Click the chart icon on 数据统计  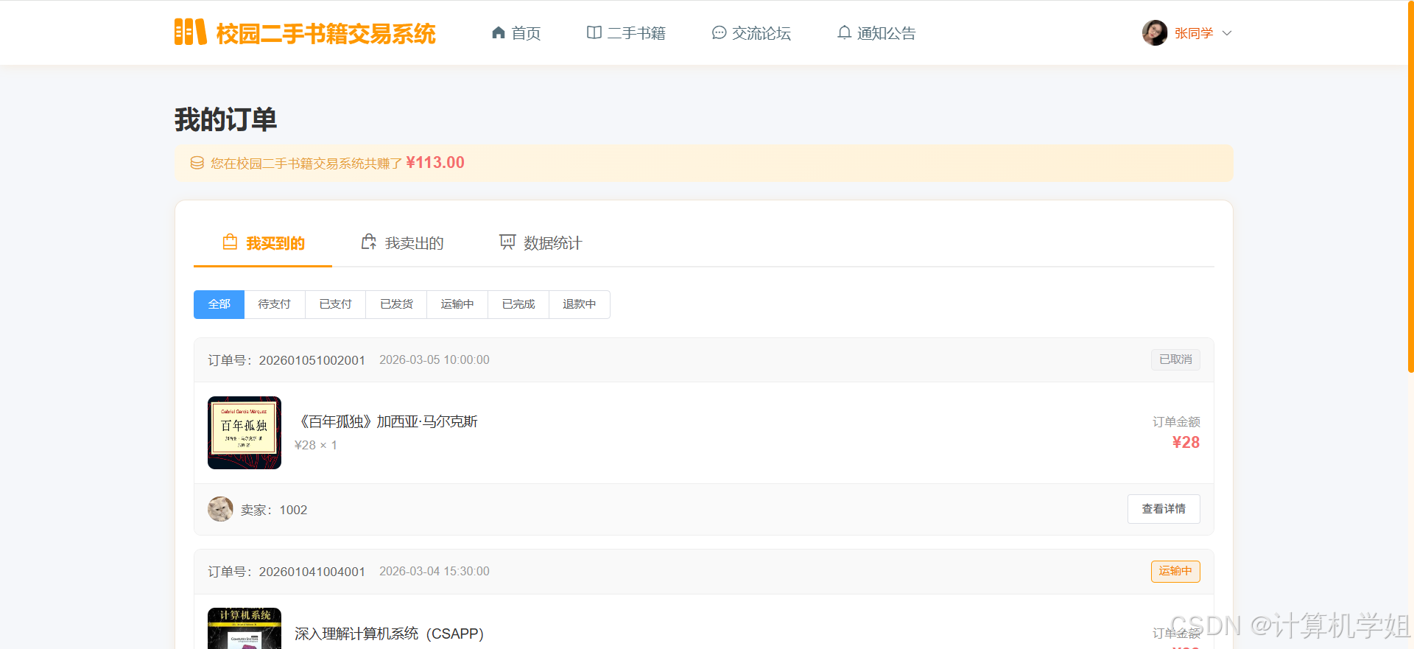point(507,242)
